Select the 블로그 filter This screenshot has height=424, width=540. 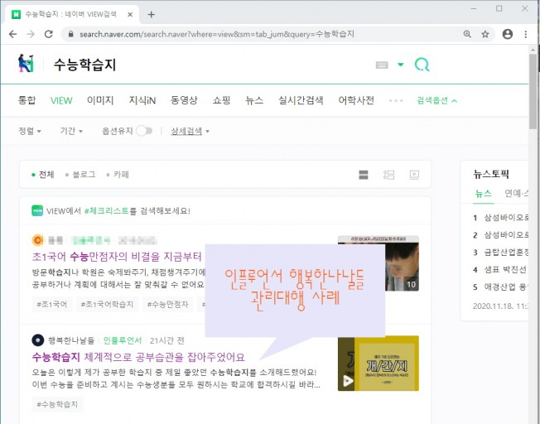(80, 175)
